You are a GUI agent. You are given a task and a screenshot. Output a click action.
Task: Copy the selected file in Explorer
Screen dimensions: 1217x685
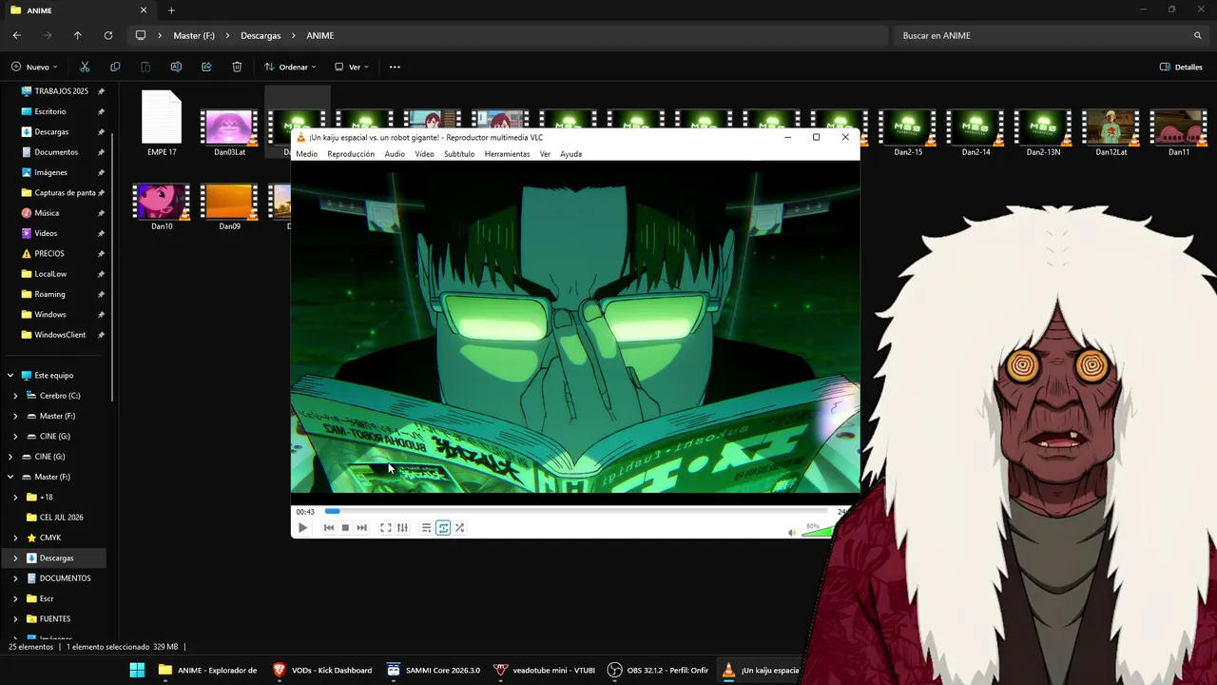pyautogui.click(x=115, y=67)
